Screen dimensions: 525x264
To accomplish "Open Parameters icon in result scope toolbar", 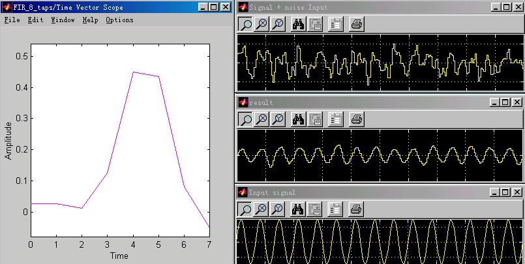I will 337,119.
